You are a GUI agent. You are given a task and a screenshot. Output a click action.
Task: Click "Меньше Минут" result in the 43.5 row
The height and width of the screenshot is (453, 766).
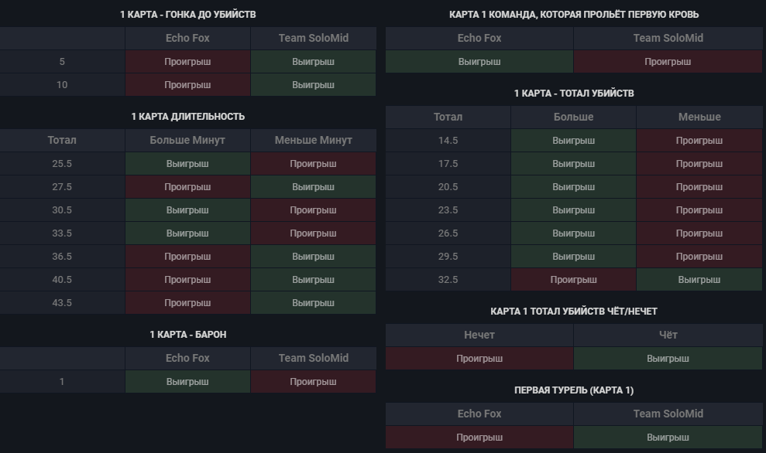point(313,303)
